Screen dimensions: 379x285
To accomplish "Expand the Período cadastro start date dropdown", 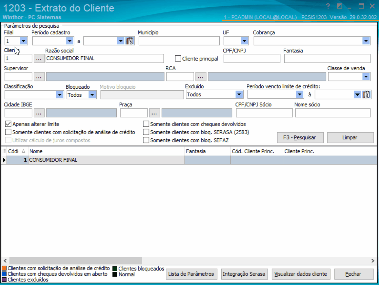I will coord(70,41).
